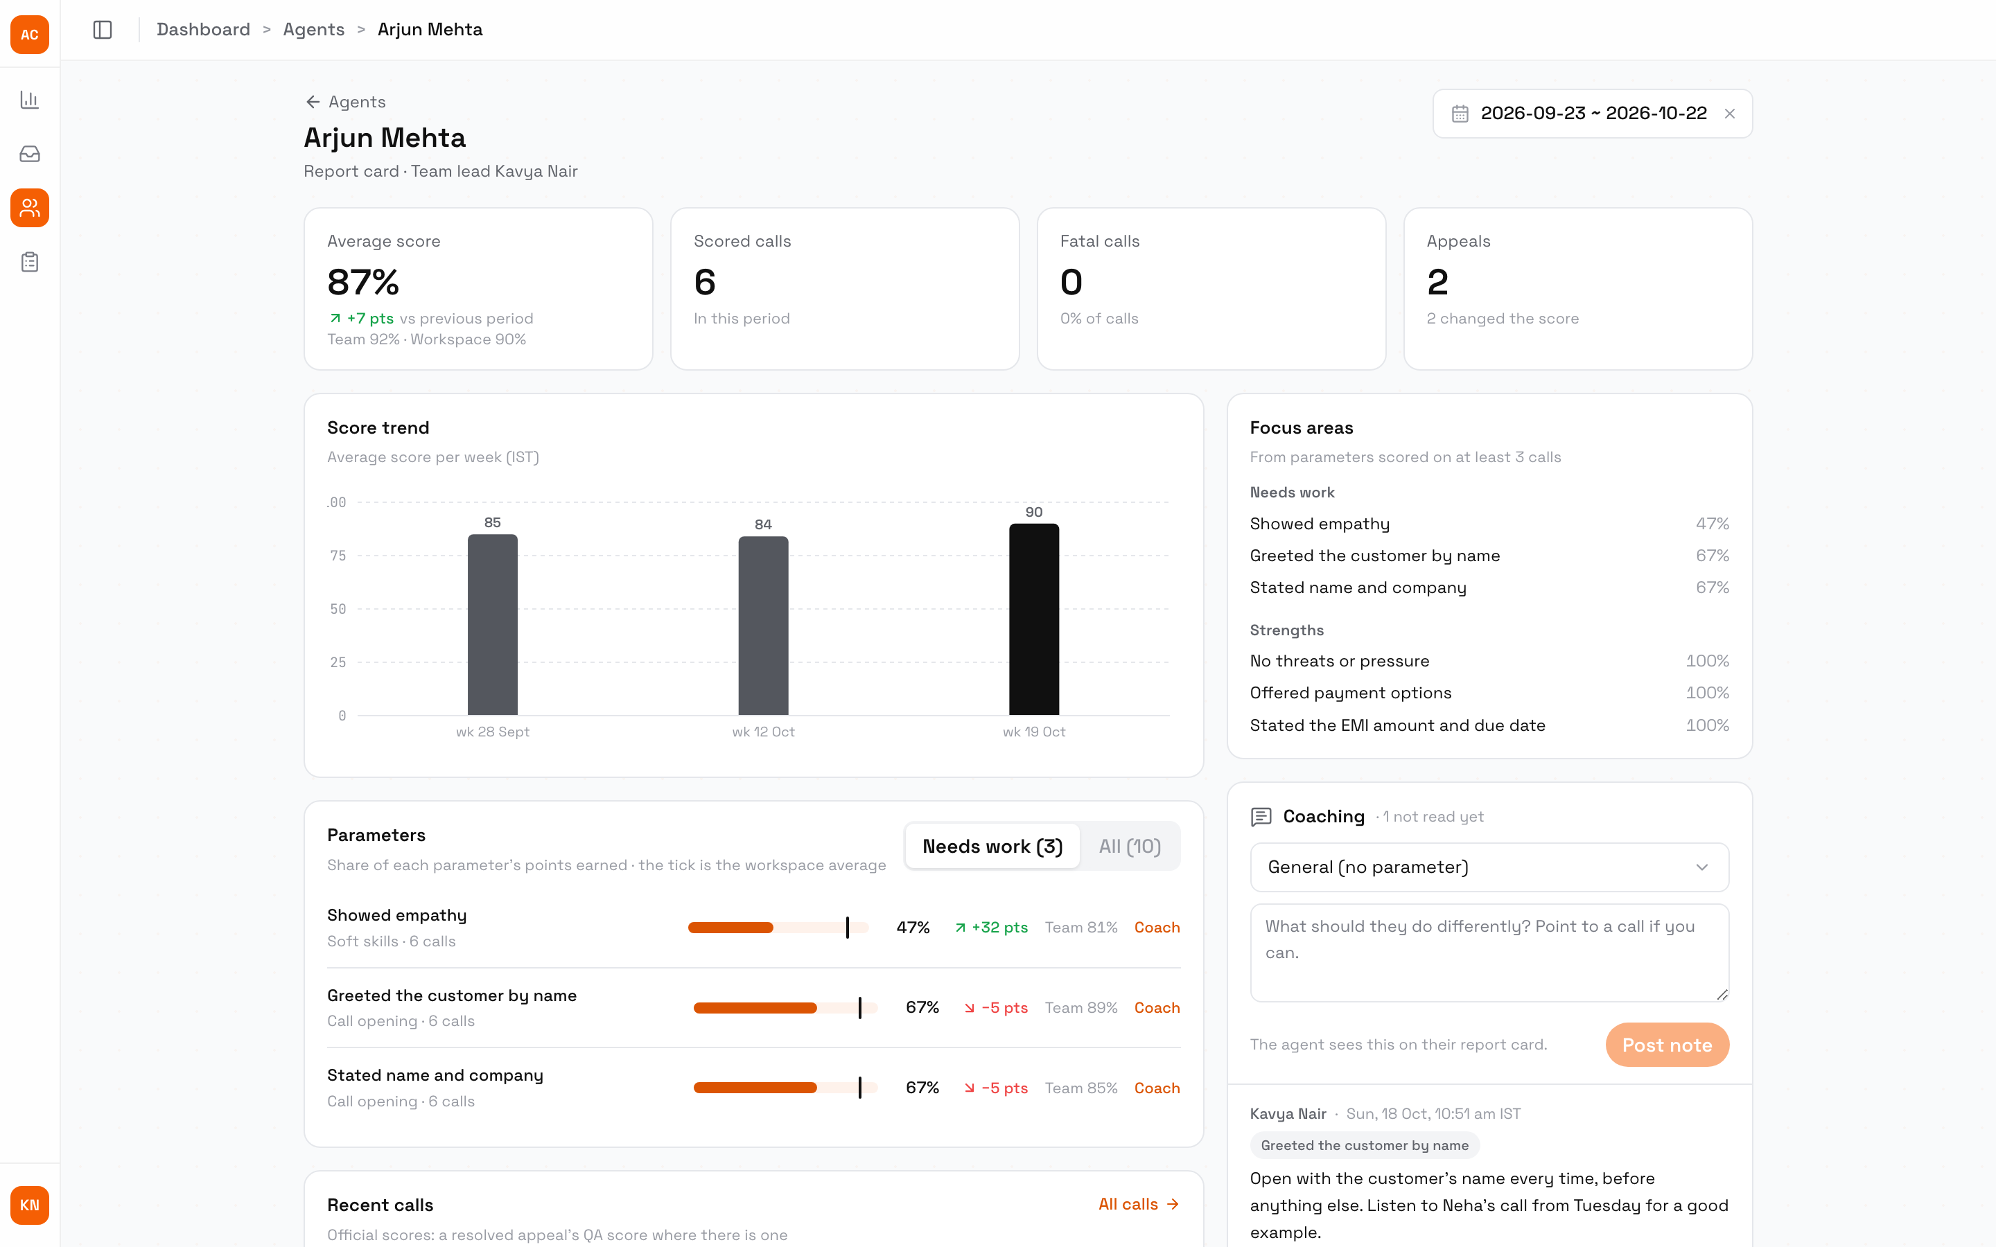
Task: Click the wk 12 Oct bar
Action: pyautogui.click(x=763, y=626)
